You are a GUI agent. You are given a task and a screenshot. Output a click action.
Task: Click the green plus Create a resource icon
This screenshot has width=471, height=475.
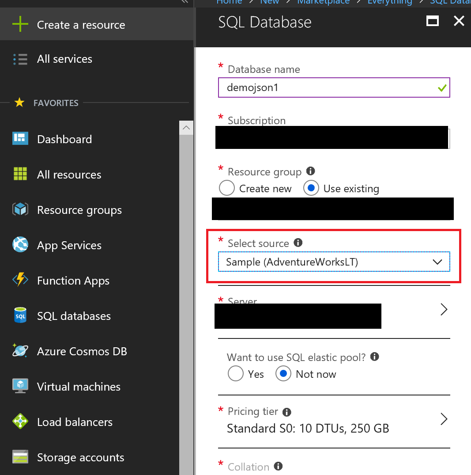tap(20, 24)
